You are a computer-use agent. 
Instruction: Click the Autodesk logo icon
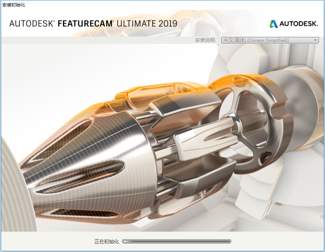(274, 24)
